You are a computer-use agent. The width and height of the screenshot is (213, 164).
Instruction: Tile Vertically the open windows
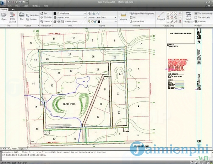tap(202, 17)
